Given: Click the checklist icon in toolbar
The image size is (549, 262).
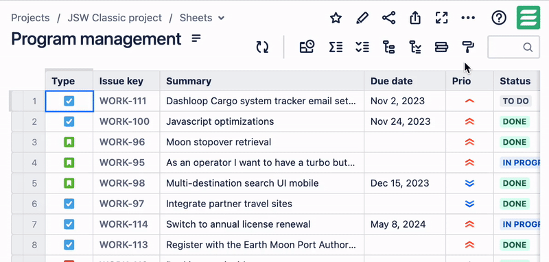Looking at the screenshot, I should (362, 47).
